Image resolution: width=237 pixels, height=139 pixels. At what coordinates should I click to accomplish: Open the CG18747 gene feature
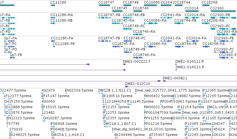pyautogui.click(x=104, y=5)
